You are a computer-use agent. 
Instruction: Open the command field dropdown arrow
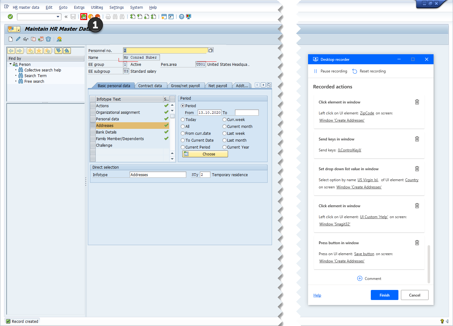[x=58, y=17]
